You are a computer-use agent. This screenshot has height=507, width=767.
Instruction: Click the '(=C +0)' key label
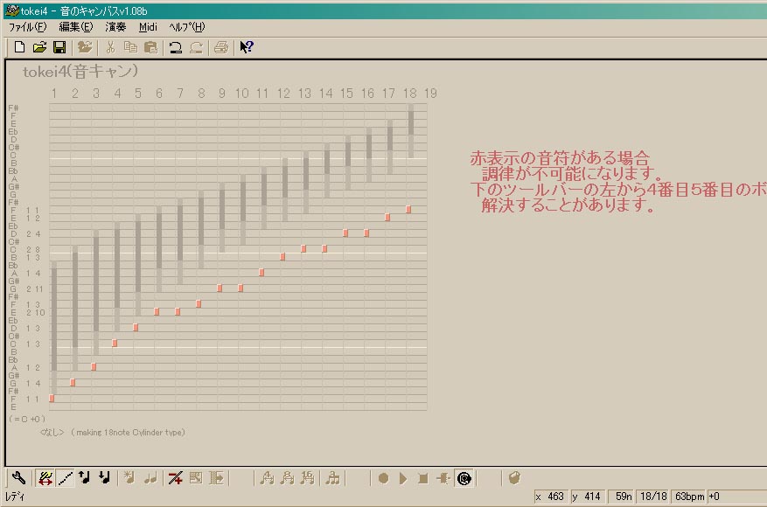[27, 419]
